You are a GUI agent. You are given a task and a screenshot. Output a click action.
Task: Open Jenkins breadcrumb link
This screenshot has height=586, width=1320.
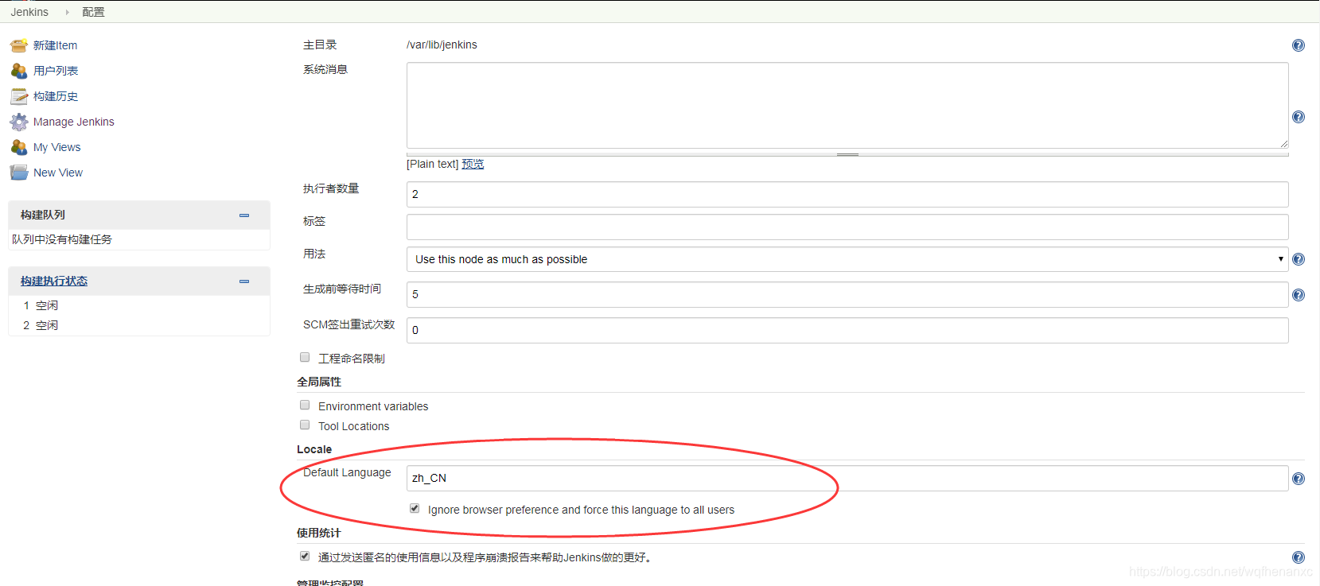click(29, 12)
